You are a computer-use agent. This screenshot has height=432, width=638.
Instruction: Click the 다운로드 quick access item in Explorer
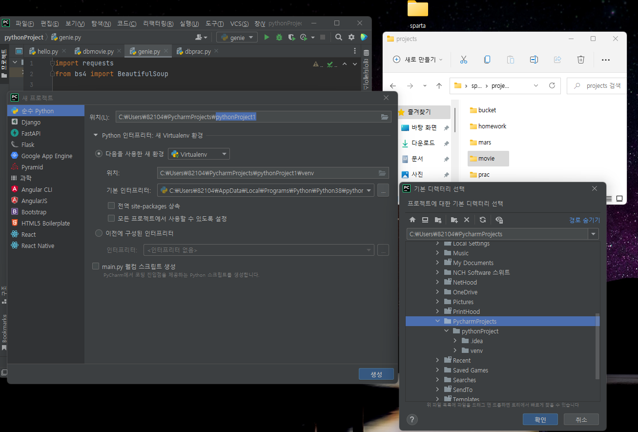tap(424, 144)
